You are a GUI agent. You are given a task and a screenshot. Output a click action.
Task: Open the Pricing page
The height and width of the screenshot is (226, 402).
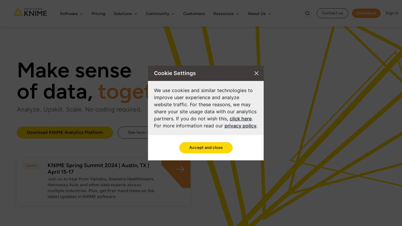pyautogui.click(x=98, y=14)
